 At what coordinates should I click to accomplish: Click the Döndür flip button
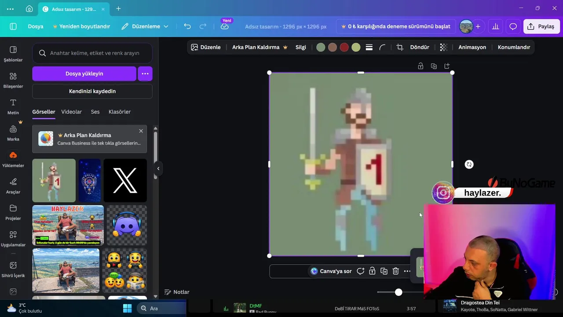click(420, 47)
